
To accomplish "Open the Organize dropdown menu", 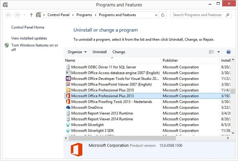I will [x=77, y=52].
